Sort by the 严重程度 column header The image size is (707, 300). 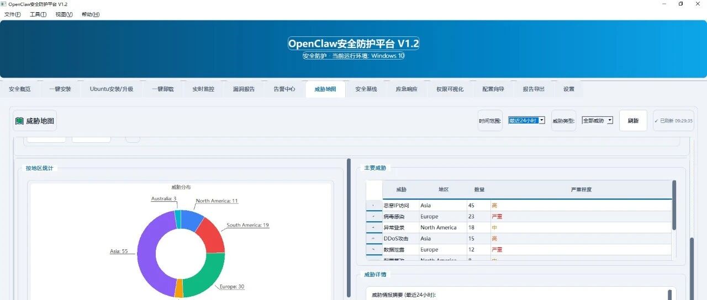pos(581,190)
